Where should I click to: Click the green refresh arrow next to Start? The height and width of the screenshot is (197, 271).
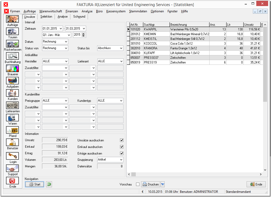click(x=49, y=184)
